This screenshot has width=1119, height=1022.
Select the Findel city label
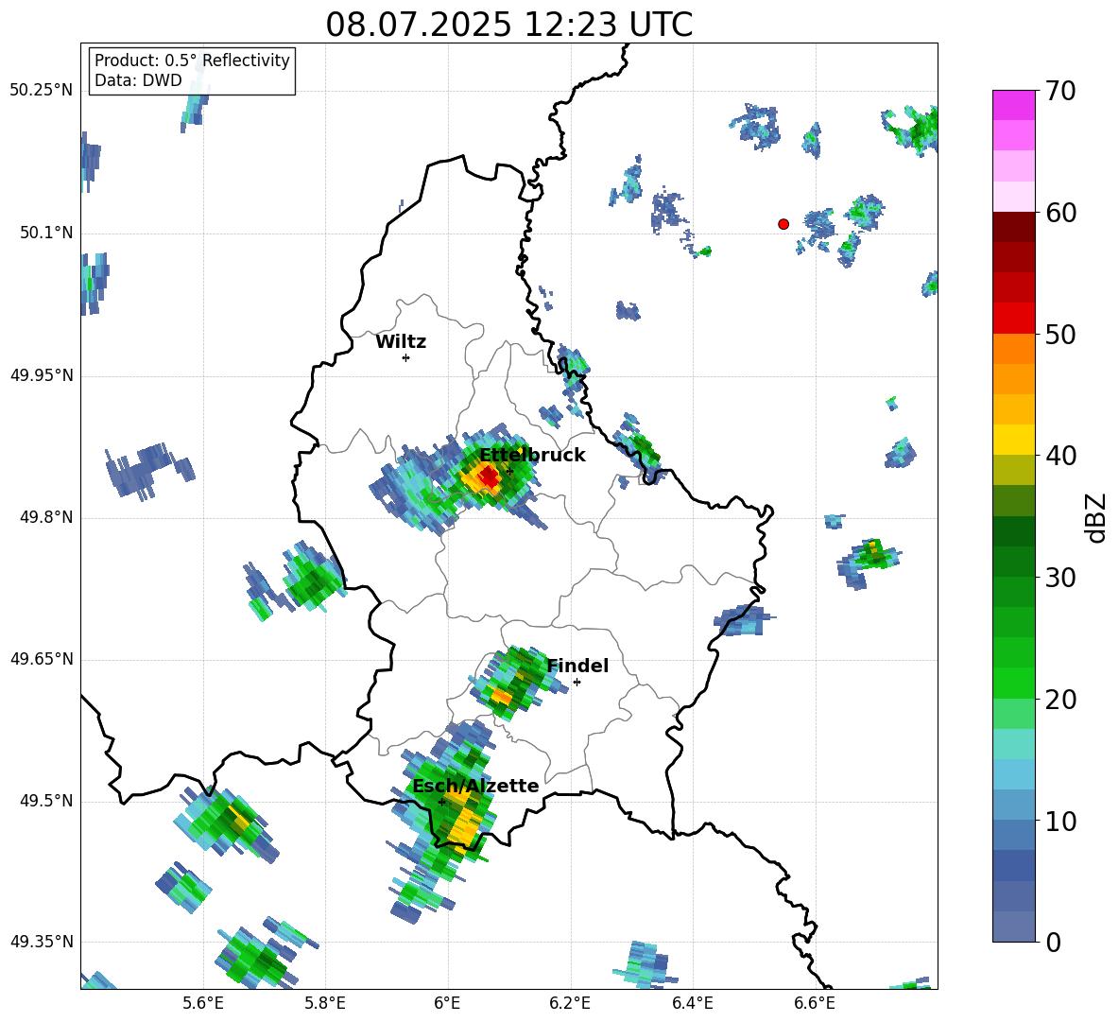577,666
